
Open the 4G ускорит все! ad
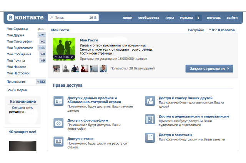22,132
